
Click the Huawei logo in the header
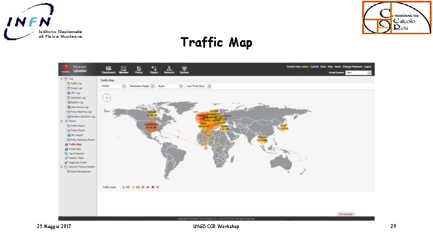point(66,69)
